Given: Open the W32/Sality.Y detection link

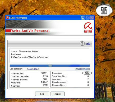Looking at the screenshot, I should pos(33,69).
